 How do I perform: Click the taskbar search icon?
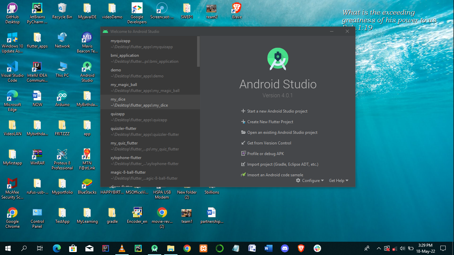24,248
